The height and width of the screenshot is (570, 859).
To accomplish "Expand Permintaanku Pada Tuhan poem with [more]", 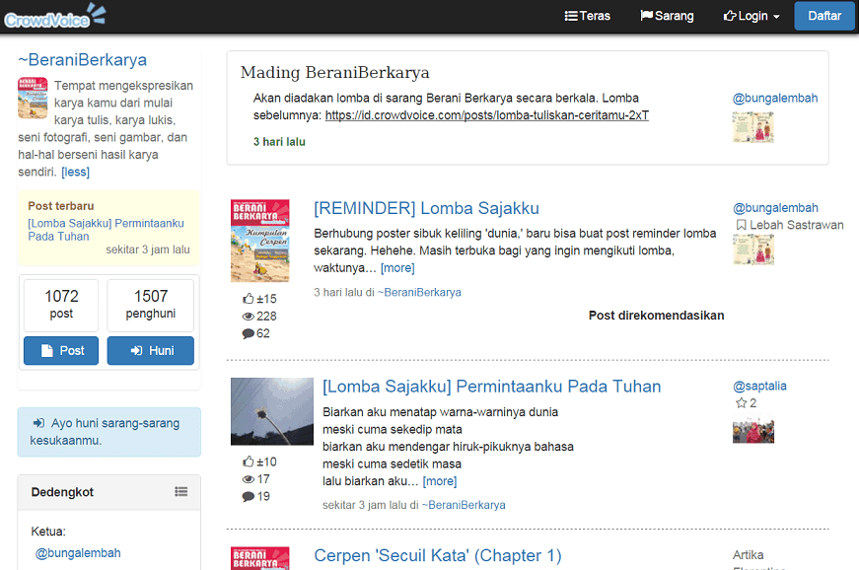I will point(440,481).
